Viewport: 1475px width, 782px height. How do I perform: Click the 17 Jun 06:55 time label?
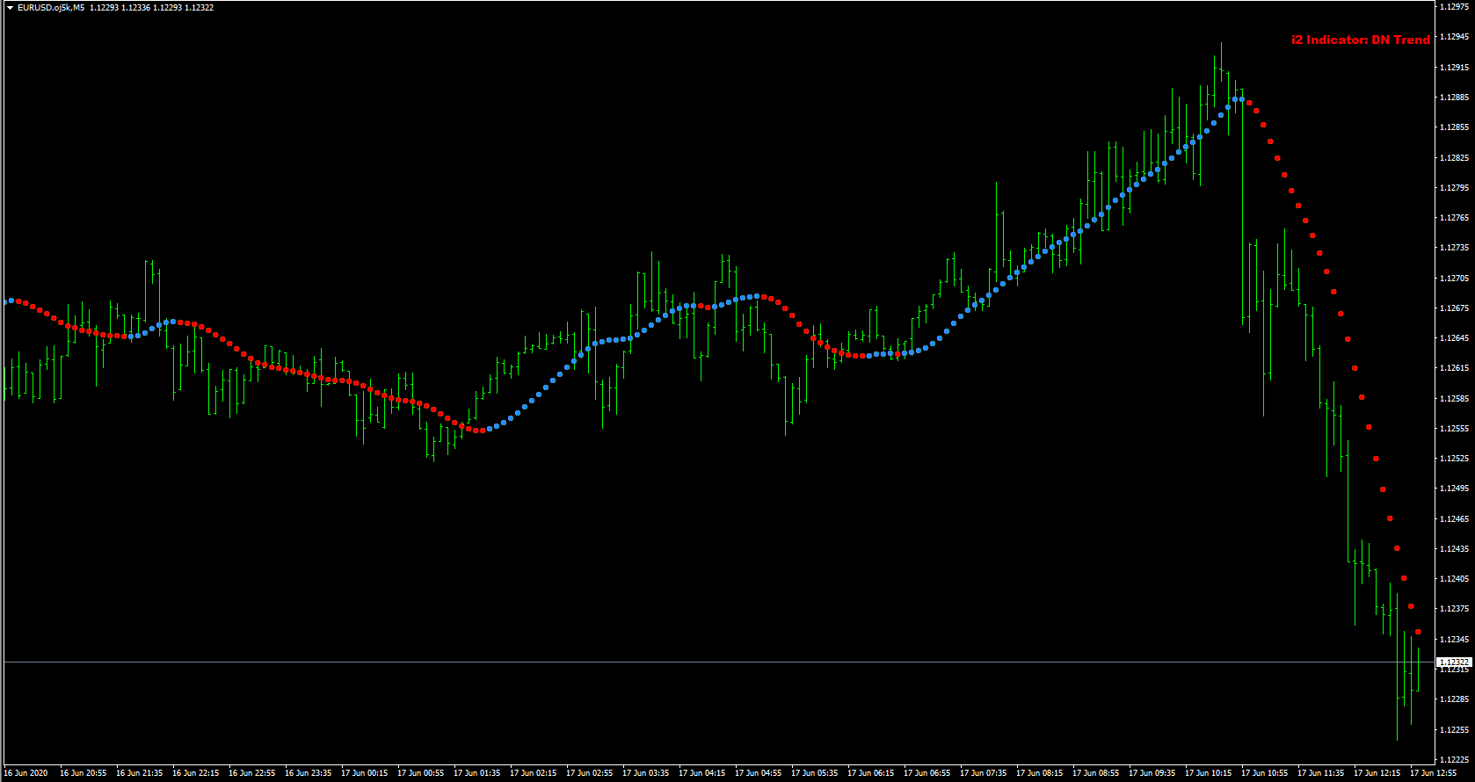926,773
